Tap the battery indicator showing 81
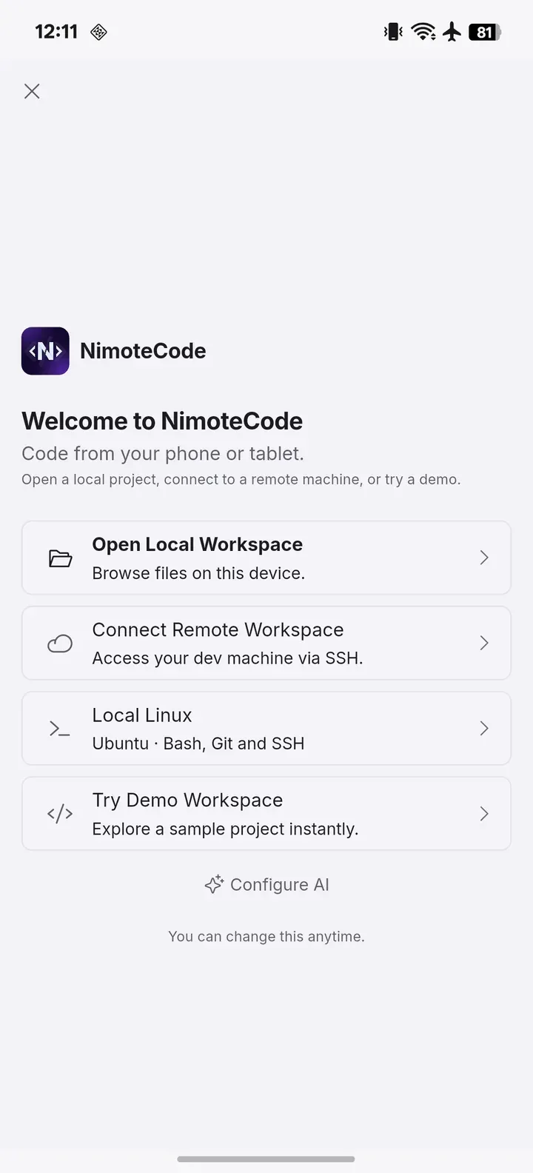The image size is (533, 1173). click(x=485, y=32)
